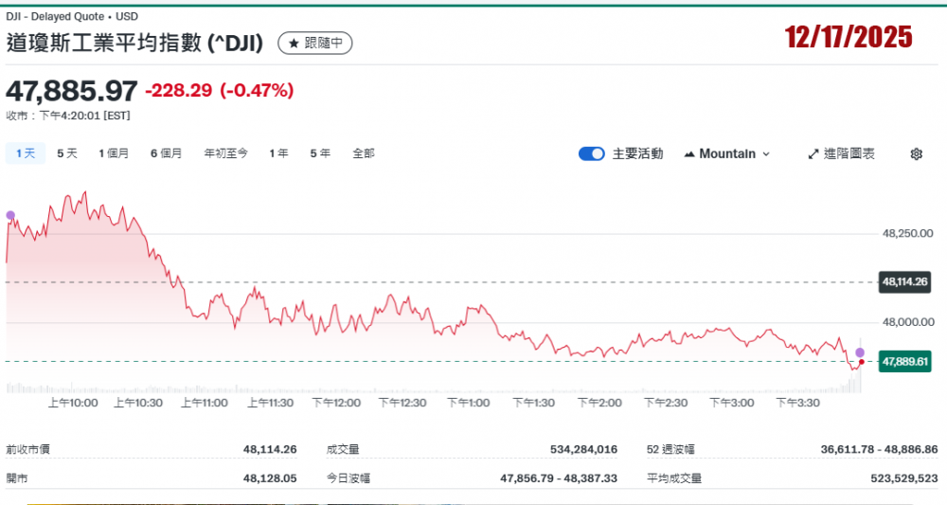Click the green 47,889.61 price label

tap(905, 361)
